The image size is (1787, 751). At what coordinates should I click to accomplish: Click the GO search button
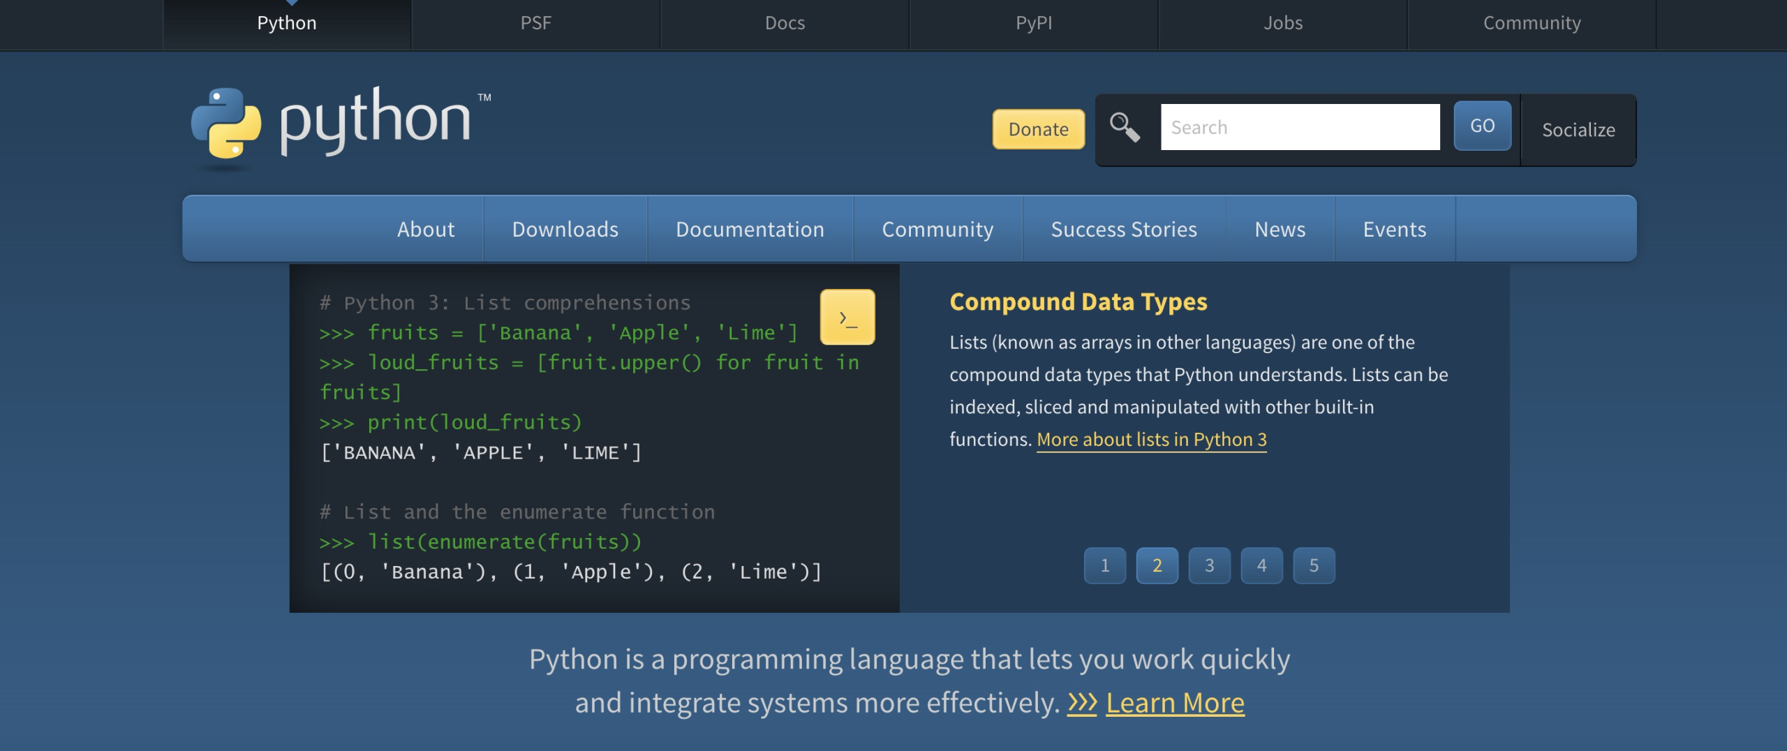(1483, 126)
